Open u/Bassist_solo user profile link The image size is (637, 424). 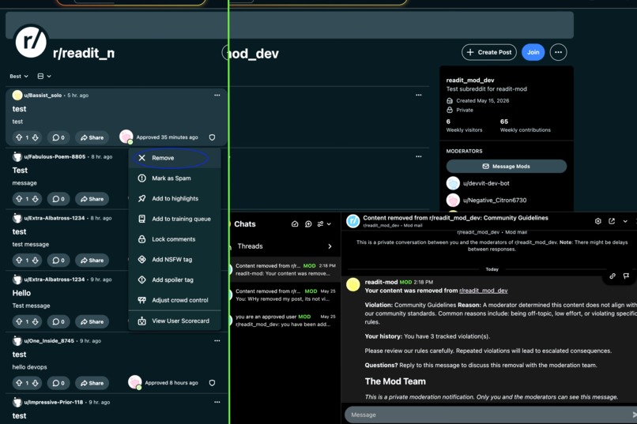click(43, 96)
